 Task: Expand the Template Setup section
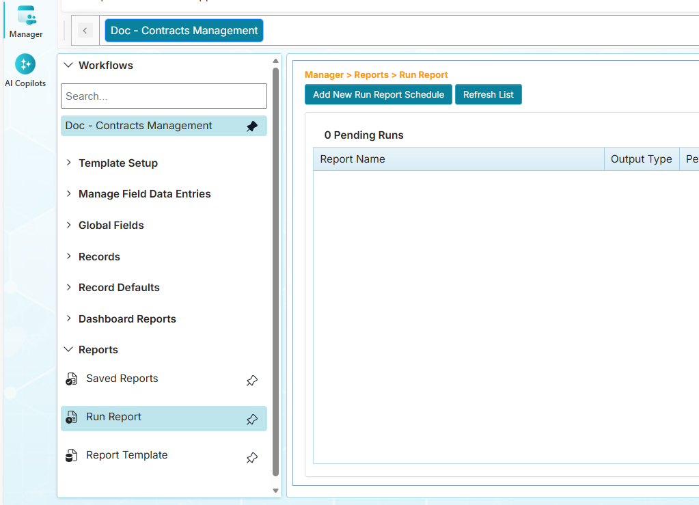click(x=68, y=163)
